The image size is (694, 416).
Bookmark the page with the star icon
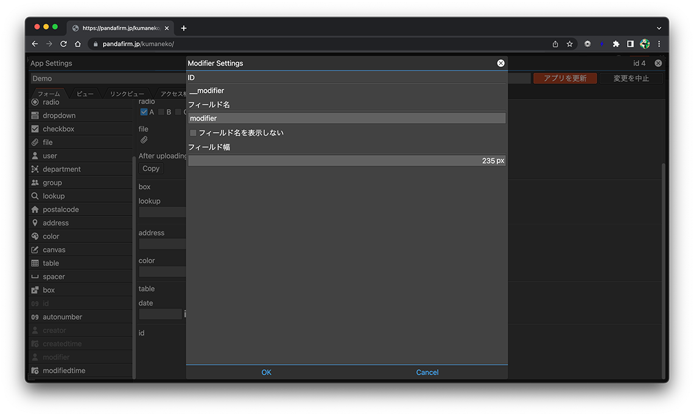(x=570, y=44)
